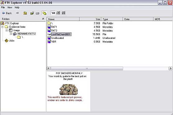The width and height of the screenshot is (173, 115).
Task: Collapse the NONAME-FAT12 tree node
Action: 11,34
